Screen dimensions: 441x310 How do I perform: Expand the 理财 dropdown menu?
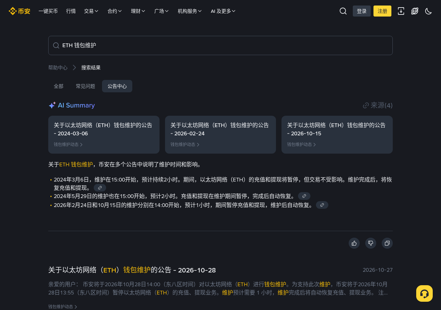(138, 11)
